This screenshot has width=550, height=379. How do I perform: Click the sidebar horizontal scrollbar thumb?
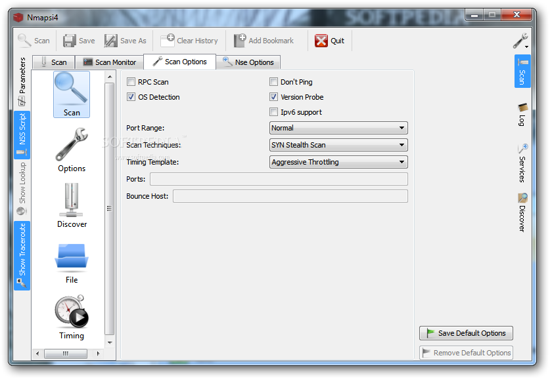click(66, 353)
